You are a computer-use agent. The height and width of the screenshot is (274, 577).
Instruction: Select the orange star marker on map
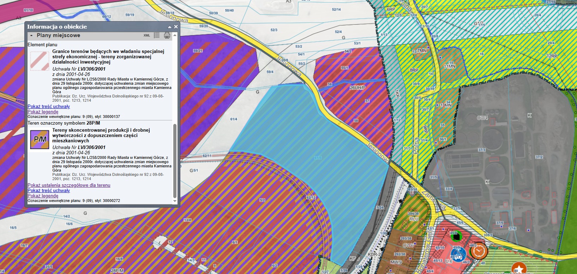519,269
